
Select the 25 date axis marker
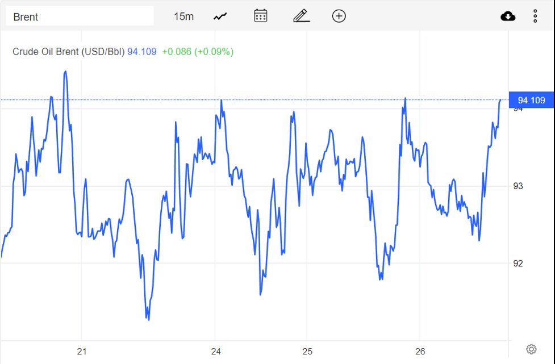(307, 352)
